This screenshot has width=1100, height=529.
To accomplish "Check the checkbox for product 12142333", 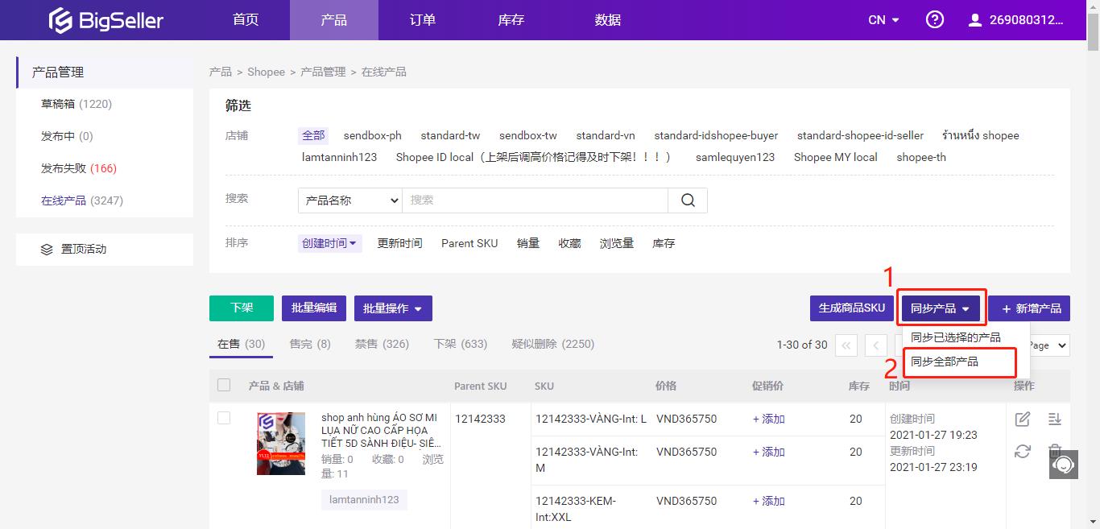I will coord(224,418).
